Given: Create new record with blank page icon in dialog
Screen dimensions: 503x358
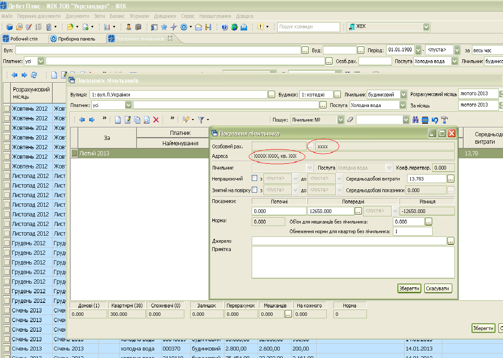Looking at the screenshot, I should [x=118, y=120].
